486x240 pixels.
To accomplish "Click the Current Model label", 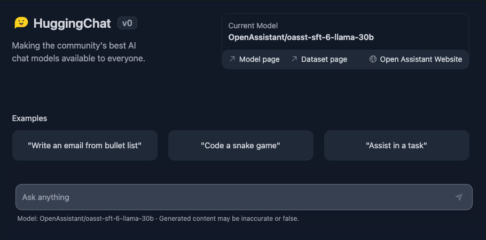I will click(x=253, y=26).
